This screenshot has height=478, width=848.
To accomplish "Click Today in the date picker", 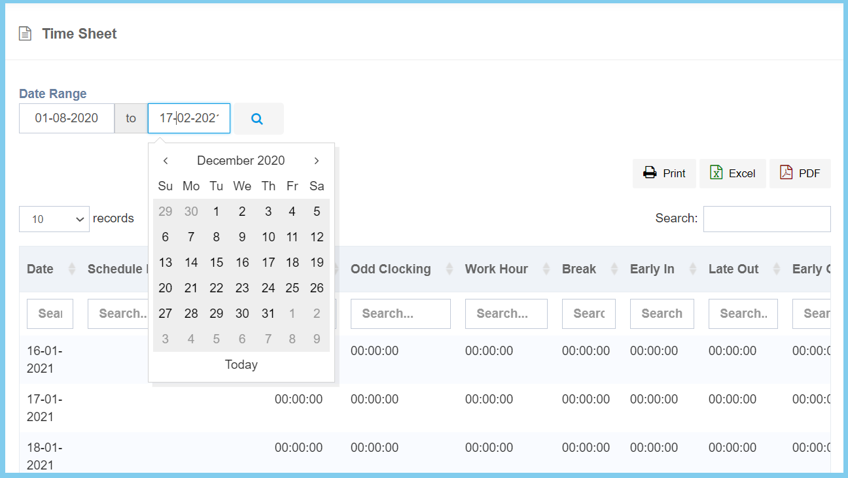I will pyautogui.click(x=241, y=365).
